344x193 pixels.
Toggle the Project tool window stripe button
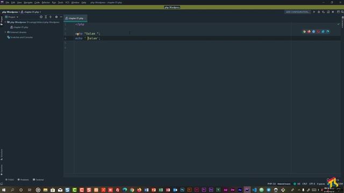pyautogui.click(x=2, y=21)
